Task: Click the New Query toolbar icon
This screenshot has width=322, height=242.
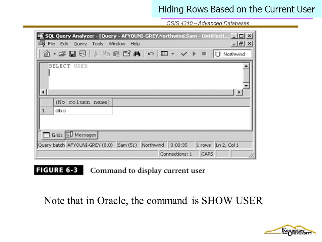Action: (x=46, y=54)
